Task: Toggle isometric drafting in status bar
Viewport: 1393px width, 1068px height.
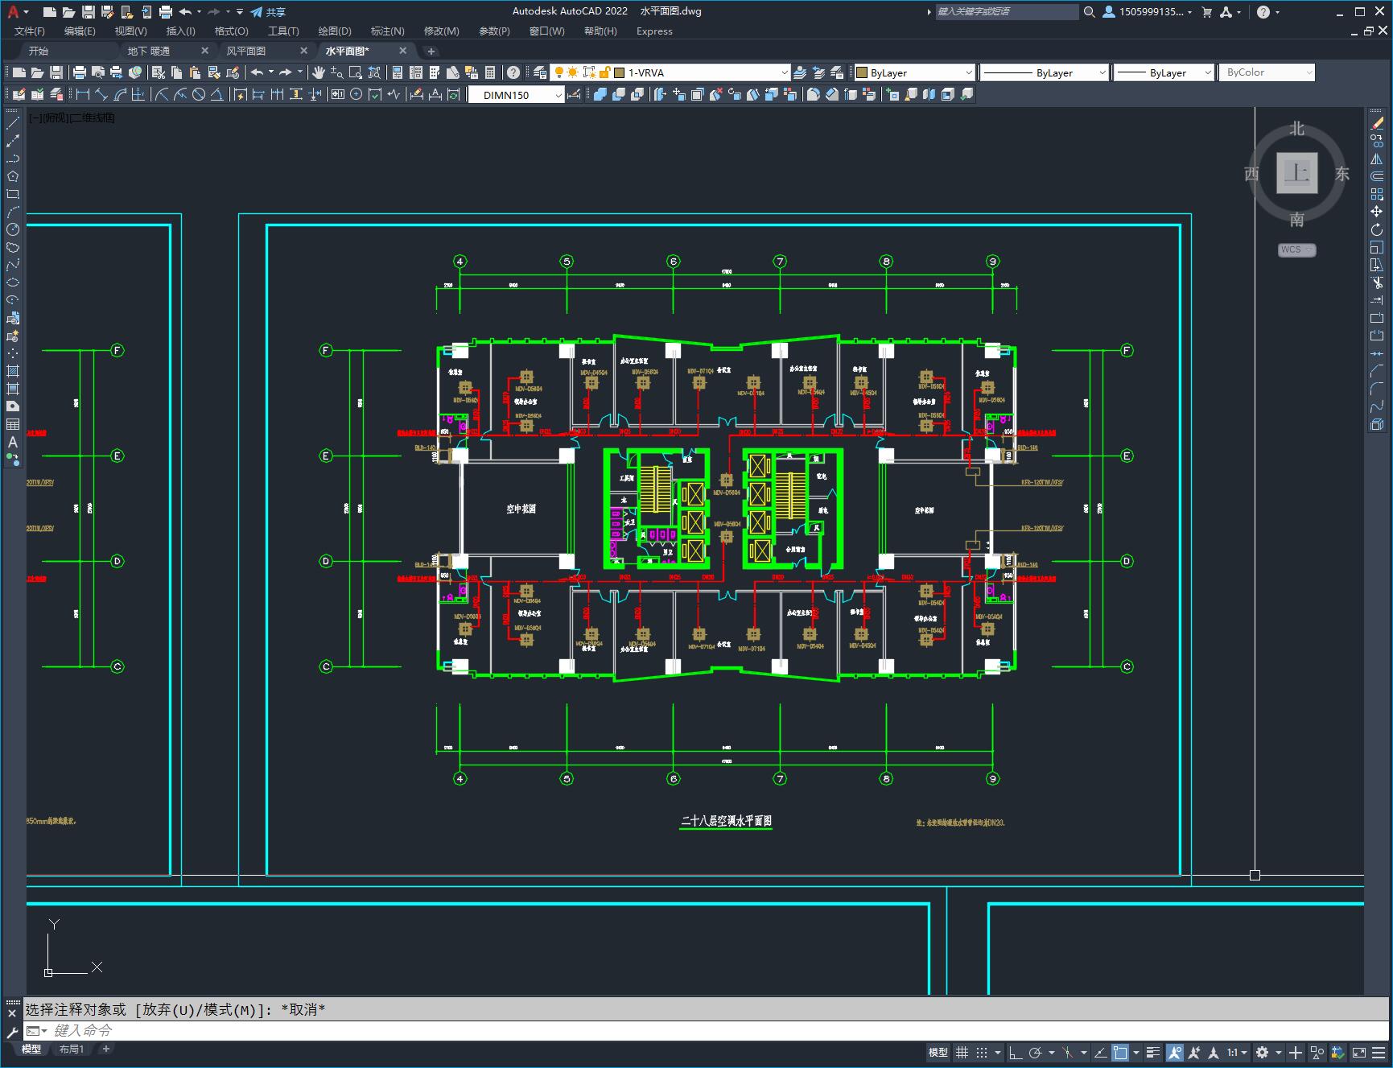Action: tap(1068, 1052)
